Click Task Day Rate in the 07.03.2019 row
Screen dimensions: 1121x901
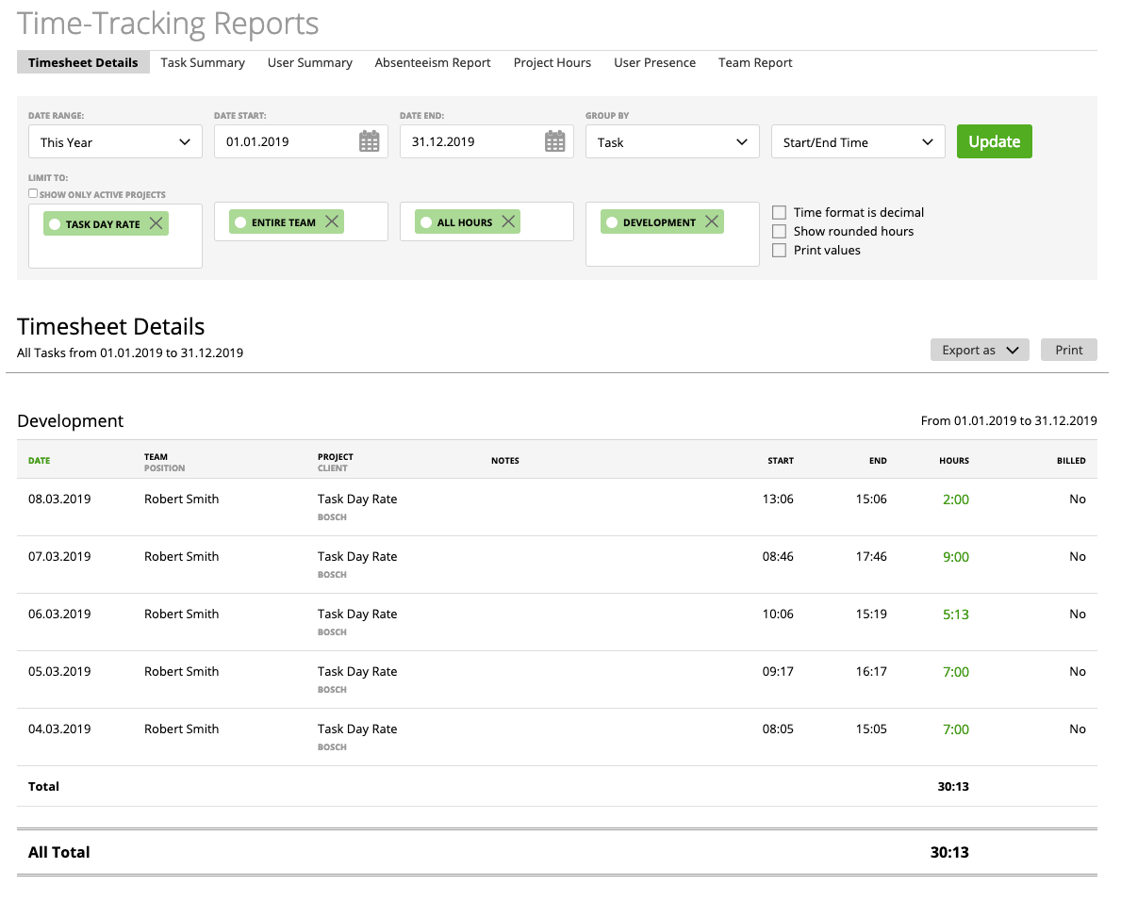357,556
